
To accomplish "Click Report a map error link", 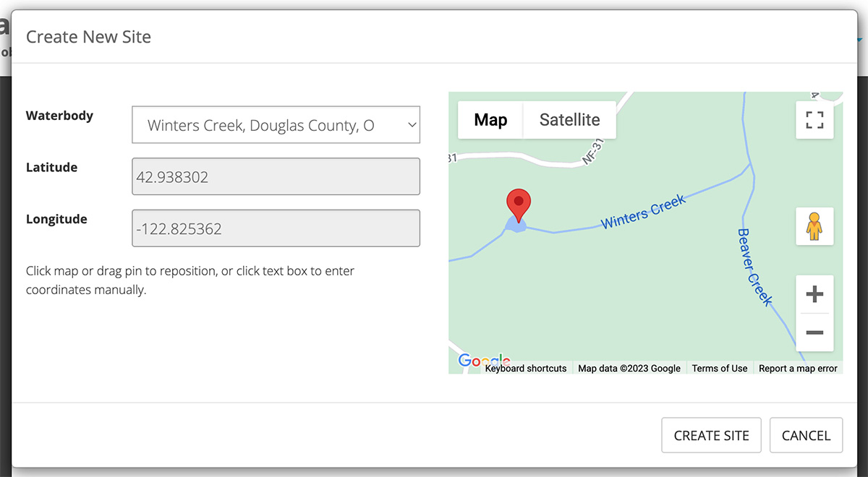I will click(798, 369).
